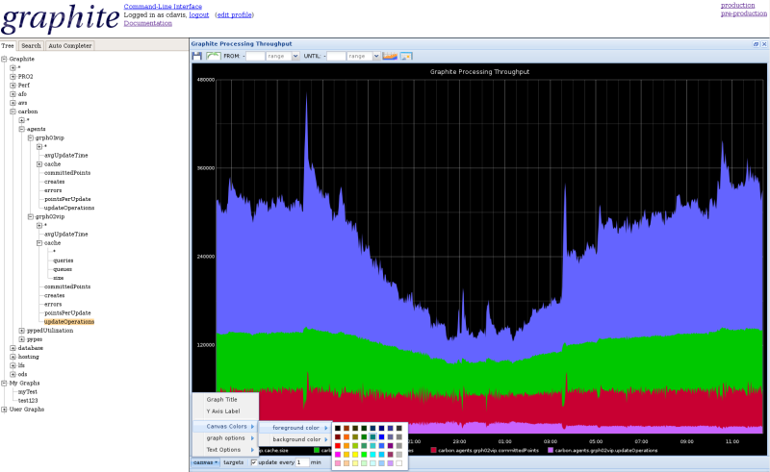Select background color menu entry
The image size is (770, 472).
(295, 439)
